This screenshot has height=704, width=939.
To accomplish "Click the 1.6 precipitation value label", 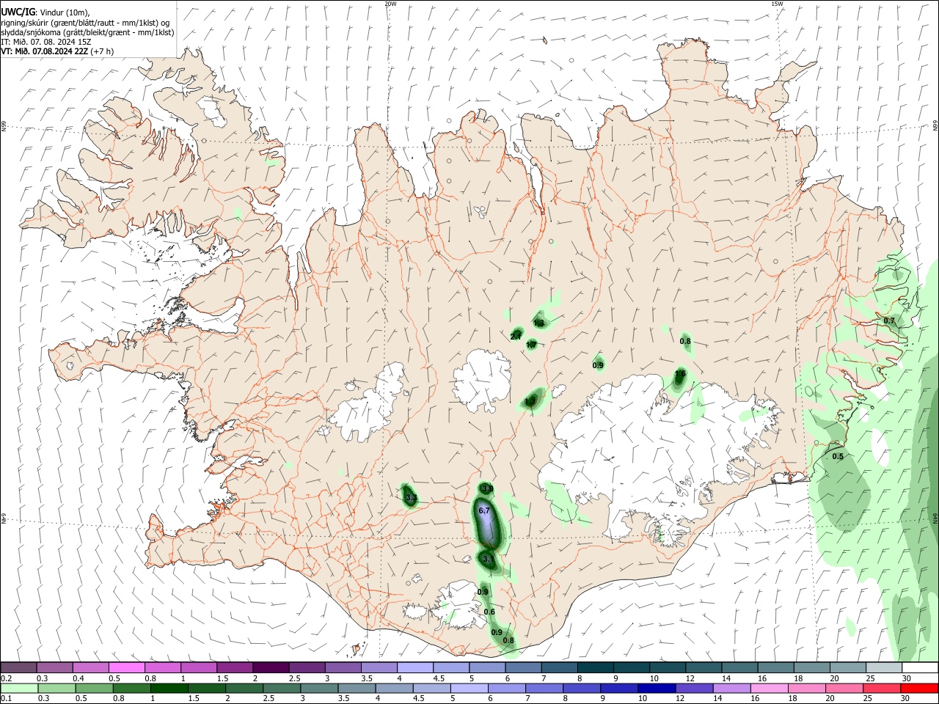I will (x=680, y=374).
